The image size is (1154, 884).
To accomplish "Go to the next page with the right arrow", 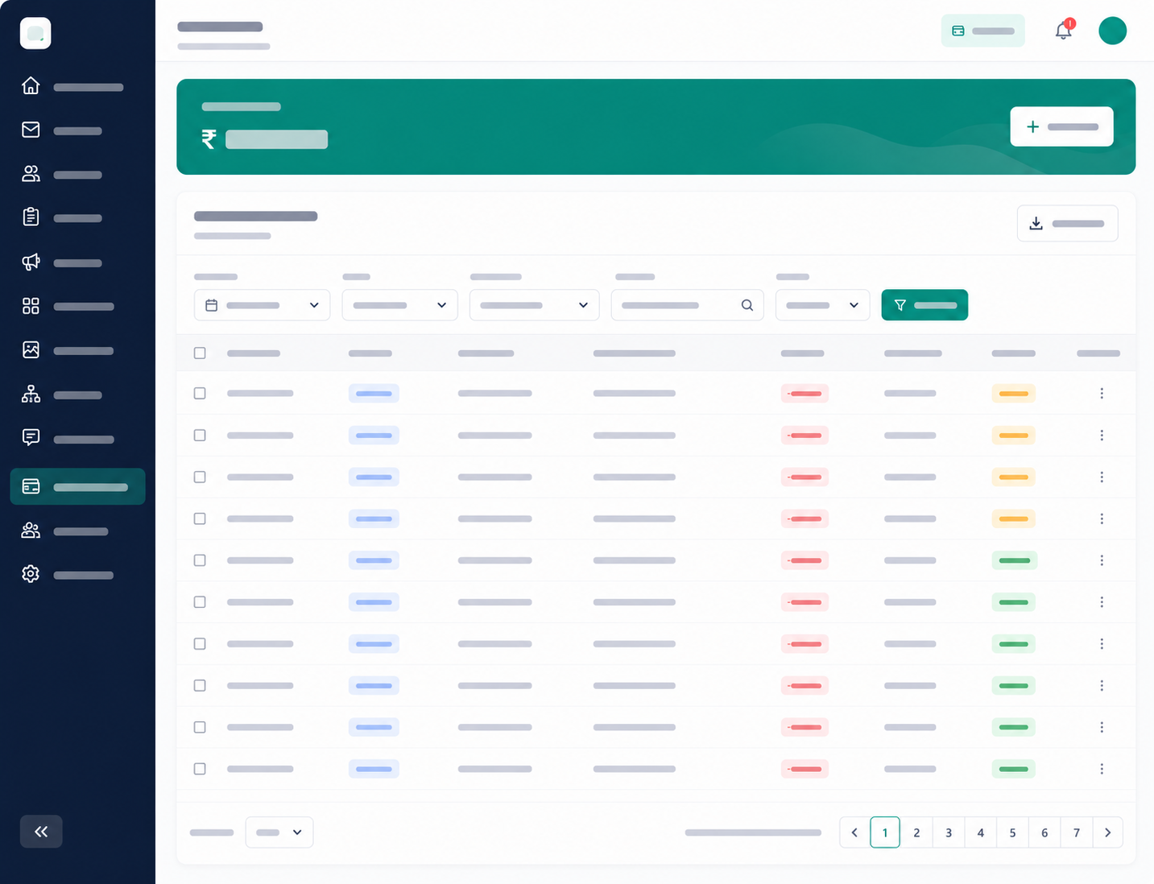I will pyautogui.click(x=1107, y=832).
